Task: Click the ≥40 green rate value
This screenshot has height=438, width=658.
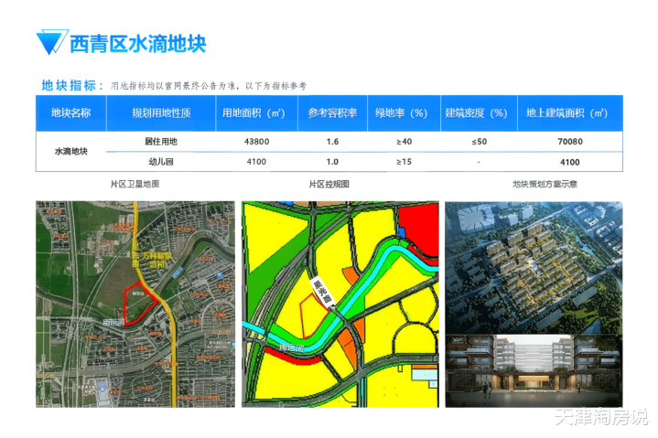Action: tap(404, 142)
